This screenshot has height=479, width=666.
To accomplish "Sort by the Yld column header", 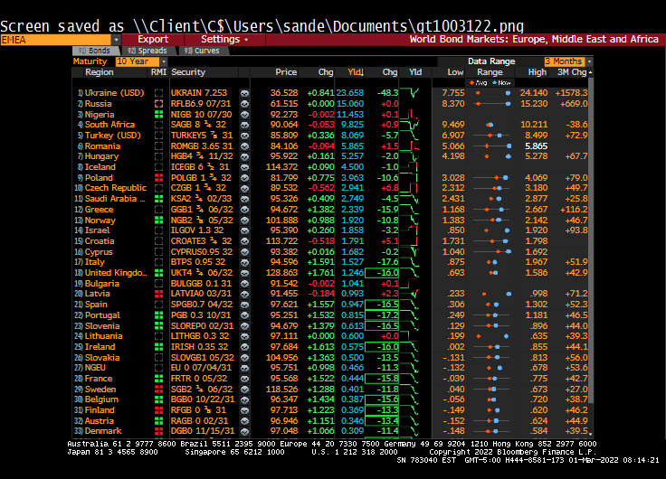I will [355, 71].
